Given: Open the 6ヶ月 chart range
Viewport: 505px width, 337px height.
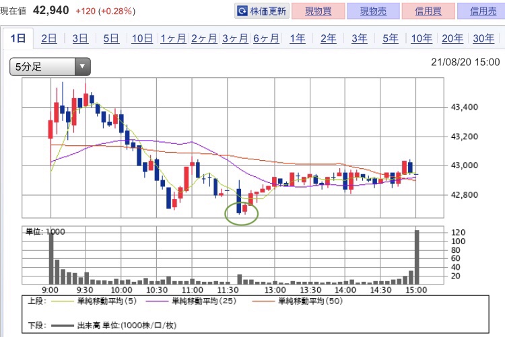Looking at the screenshot, I should (266, 38).
